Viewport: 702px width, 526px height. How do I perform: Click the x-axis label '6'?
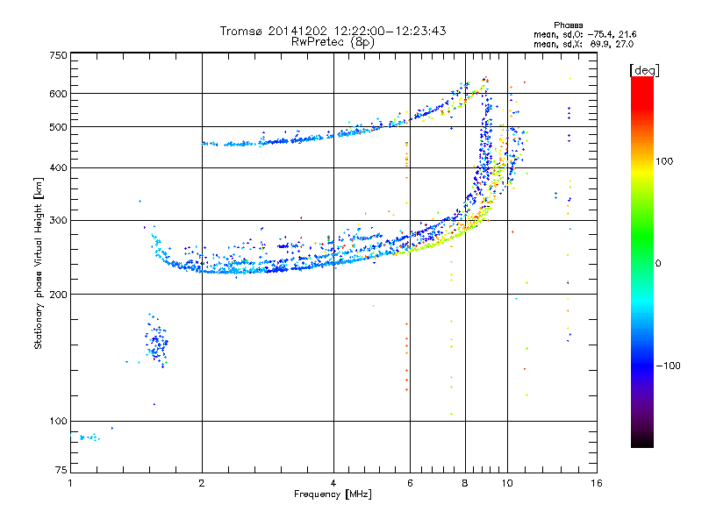tap(410, 483)
